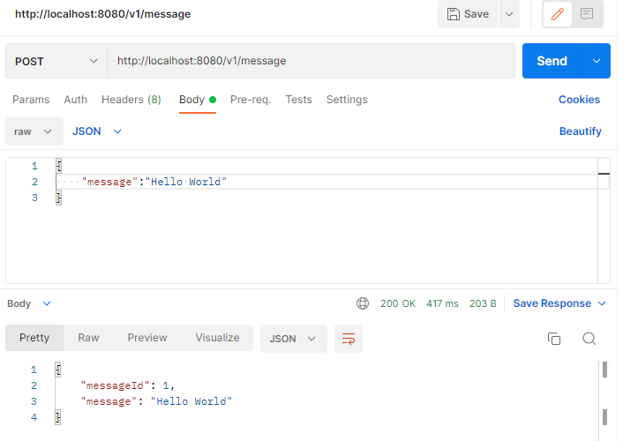Select the Preview response view

click(x=147, y=338)
